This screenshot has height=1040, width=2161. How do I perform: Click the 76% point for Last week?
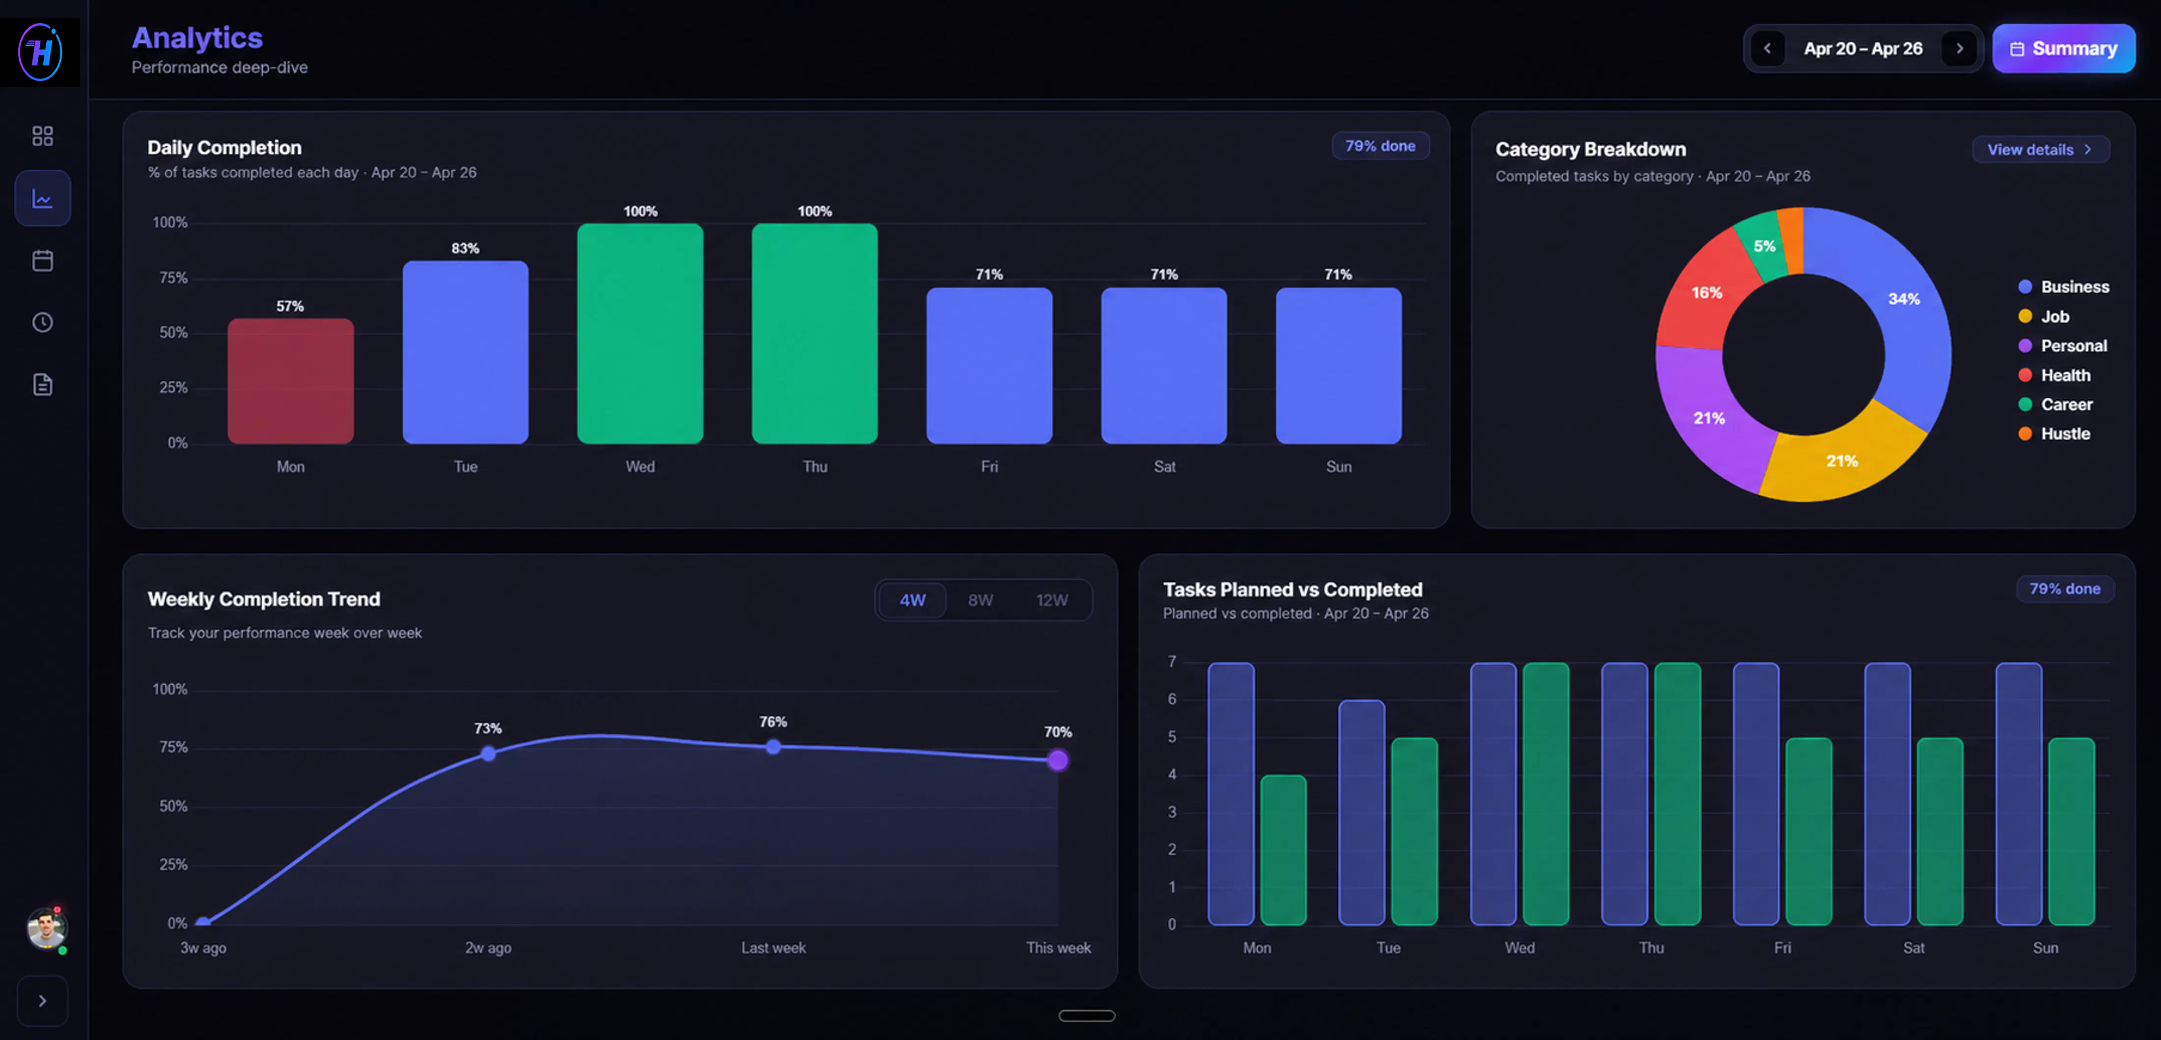[773, 746]
